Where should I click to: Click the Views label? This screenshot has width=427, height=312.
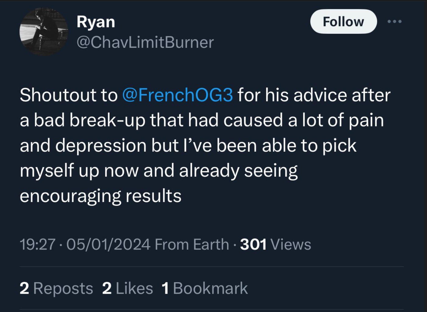291,244
